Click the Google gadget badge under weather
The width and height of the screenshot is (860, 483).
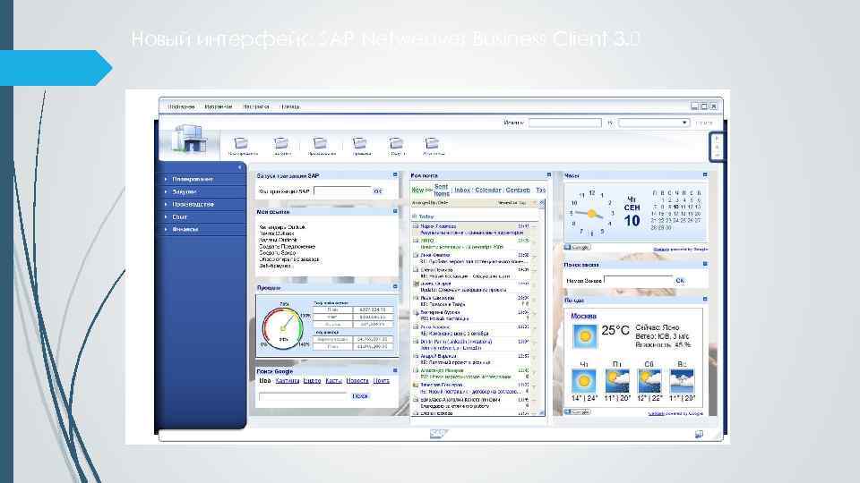(577, 411)
